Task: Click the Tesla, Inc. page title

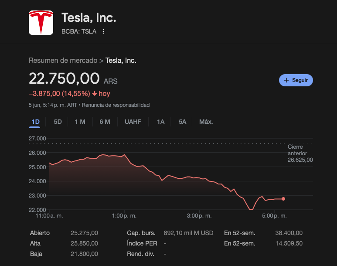Action: click(89, 18)
